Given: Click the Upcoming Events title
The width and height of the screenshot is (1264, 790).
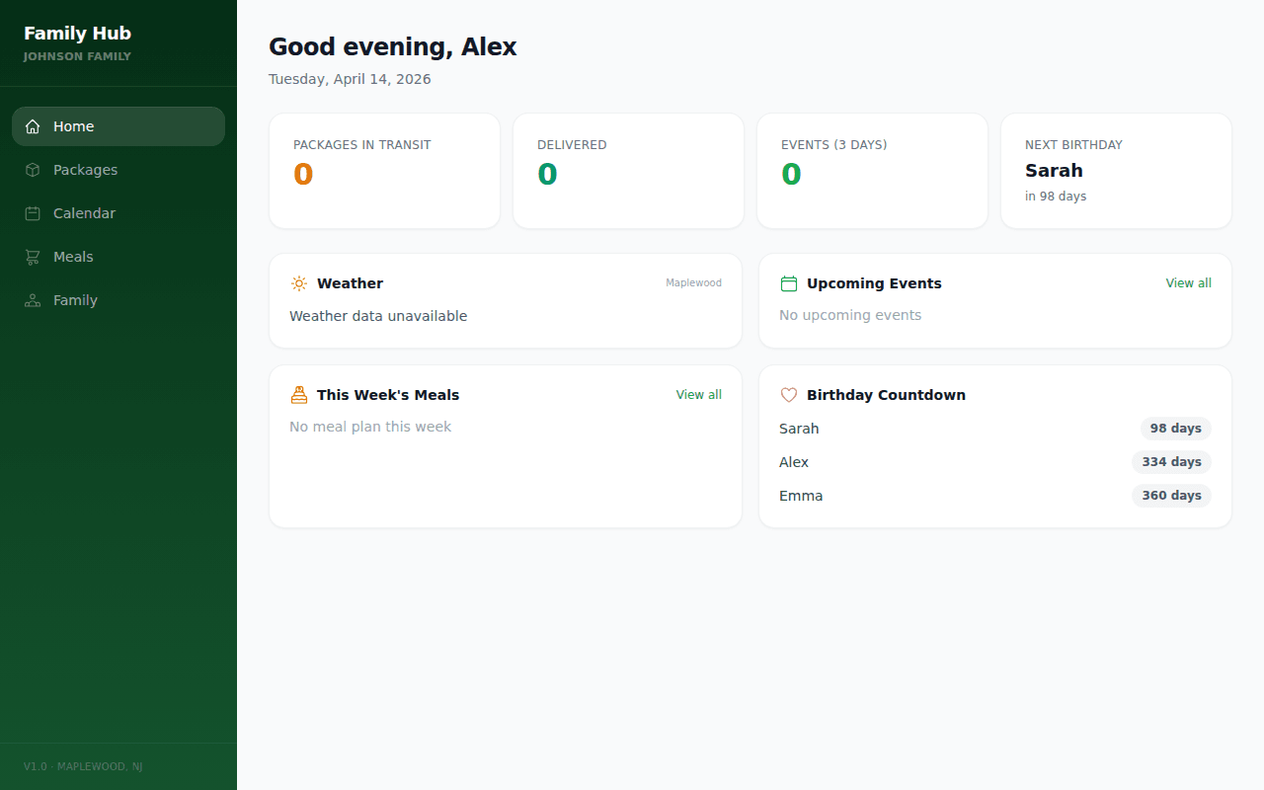Looking at the screenshot, I should click(874, 283).
